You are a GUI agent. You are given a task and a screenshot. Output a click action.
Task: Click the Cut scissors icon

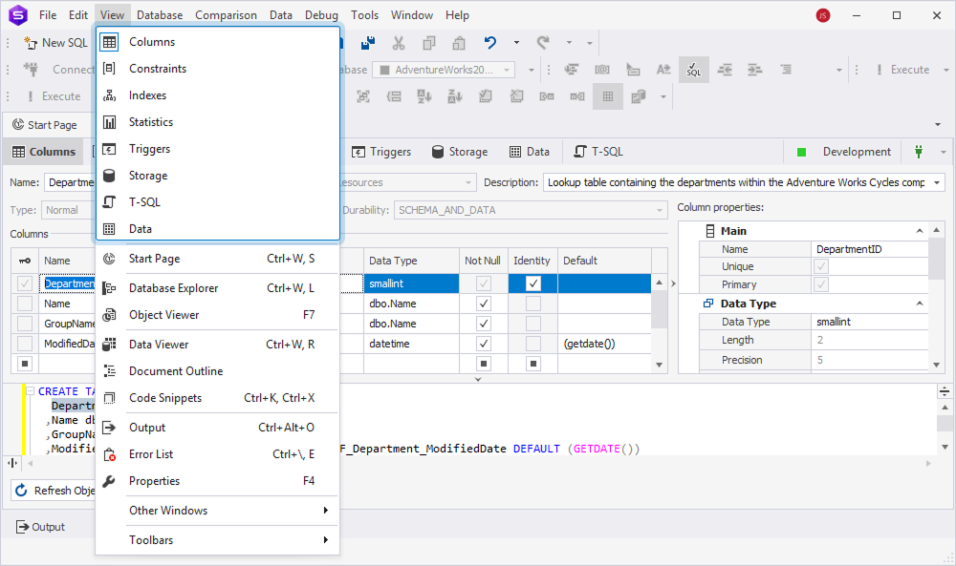coord(399,43)
